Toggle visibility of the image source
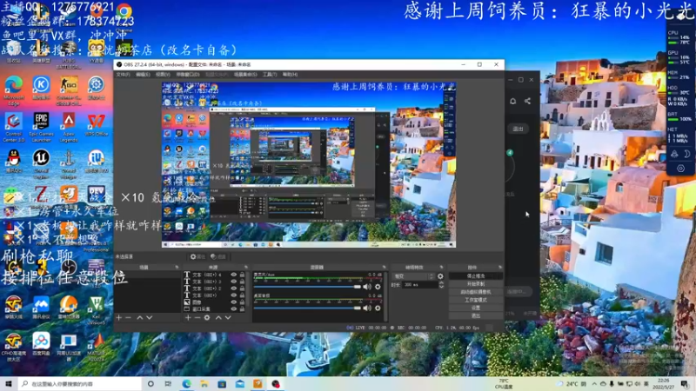 click(233, 302)
